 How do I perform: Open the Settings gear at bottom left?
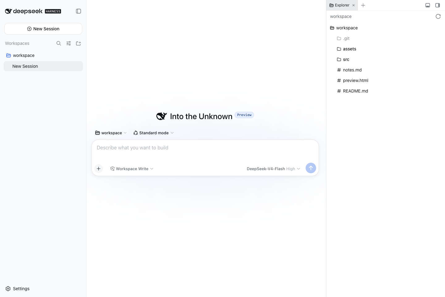click(x=8, y=289)
